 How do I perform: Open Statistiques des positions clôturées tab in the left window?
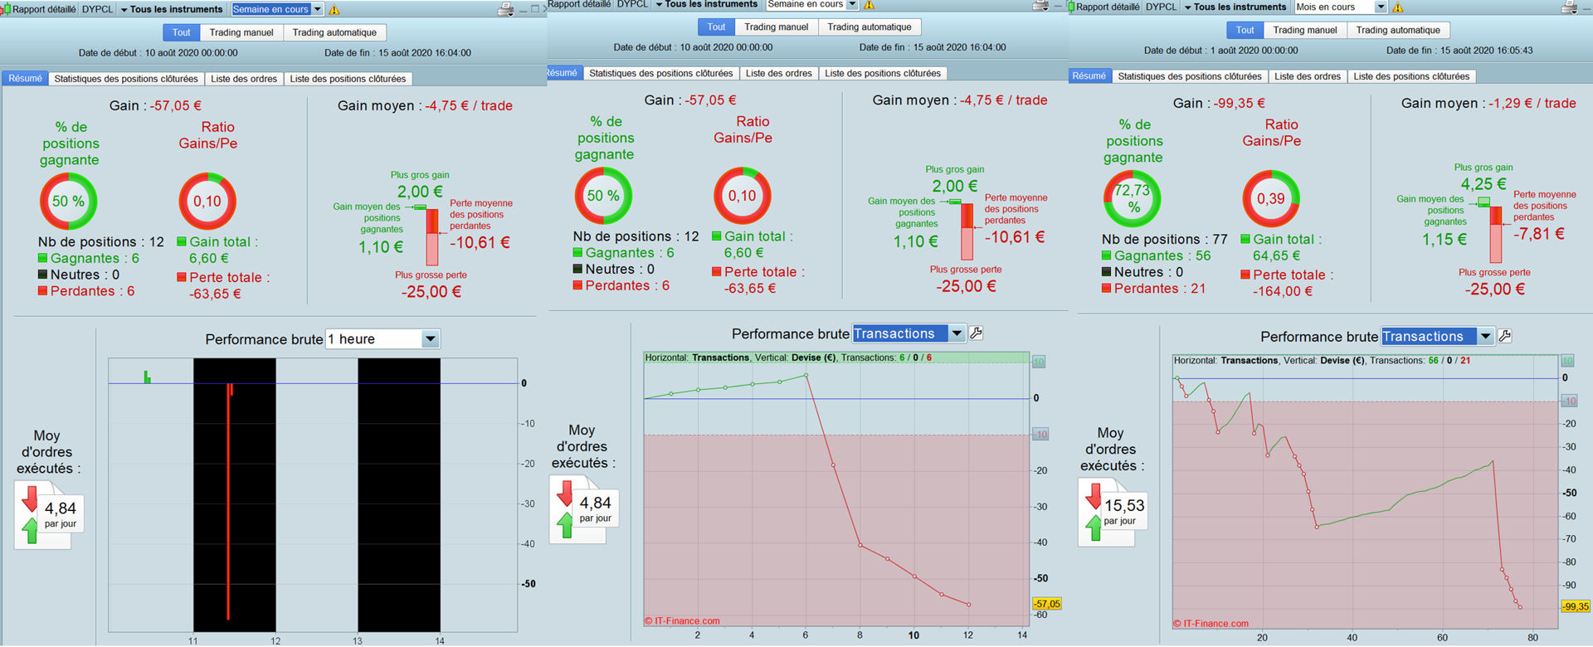(x=126, y=79)
